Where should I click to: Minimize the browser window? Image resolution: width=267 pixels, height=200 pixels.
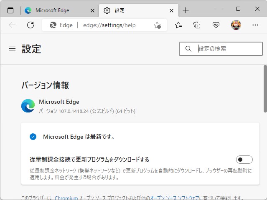(219, 9)
